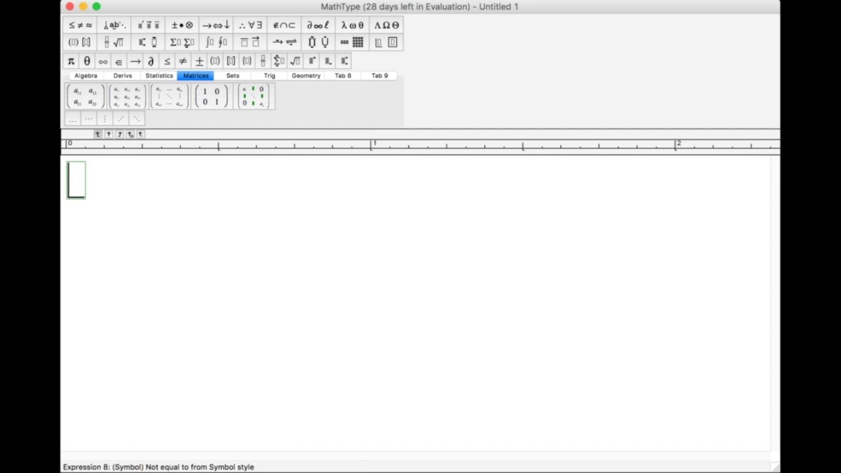Insert the parentheses template

pyautogui.click(x=215, y=61)
